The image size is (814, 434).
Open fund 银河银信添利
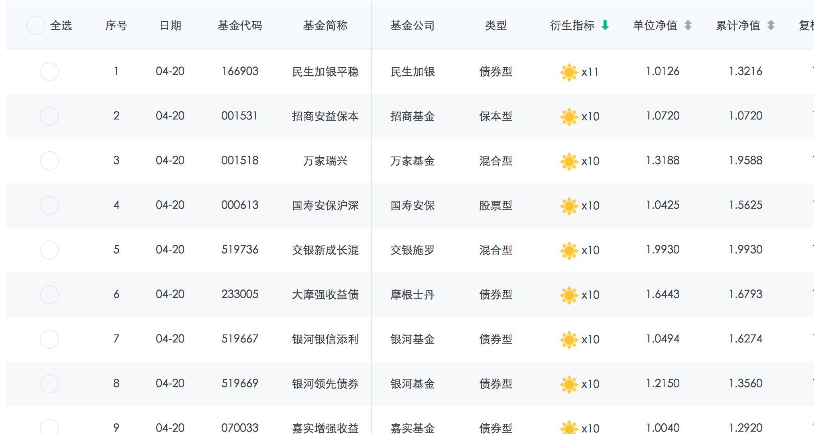325,339
